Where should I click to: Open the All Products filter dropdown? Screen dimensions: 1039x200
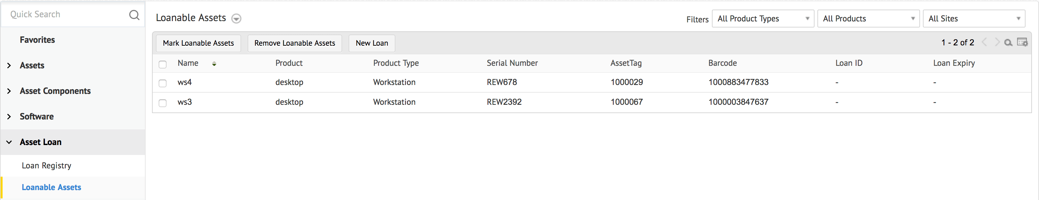click(x=868, y=19)
